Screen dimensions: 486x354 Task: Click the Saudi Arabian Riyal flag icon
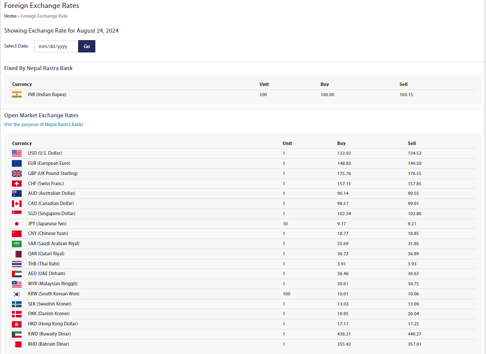[x=17, y=243]
